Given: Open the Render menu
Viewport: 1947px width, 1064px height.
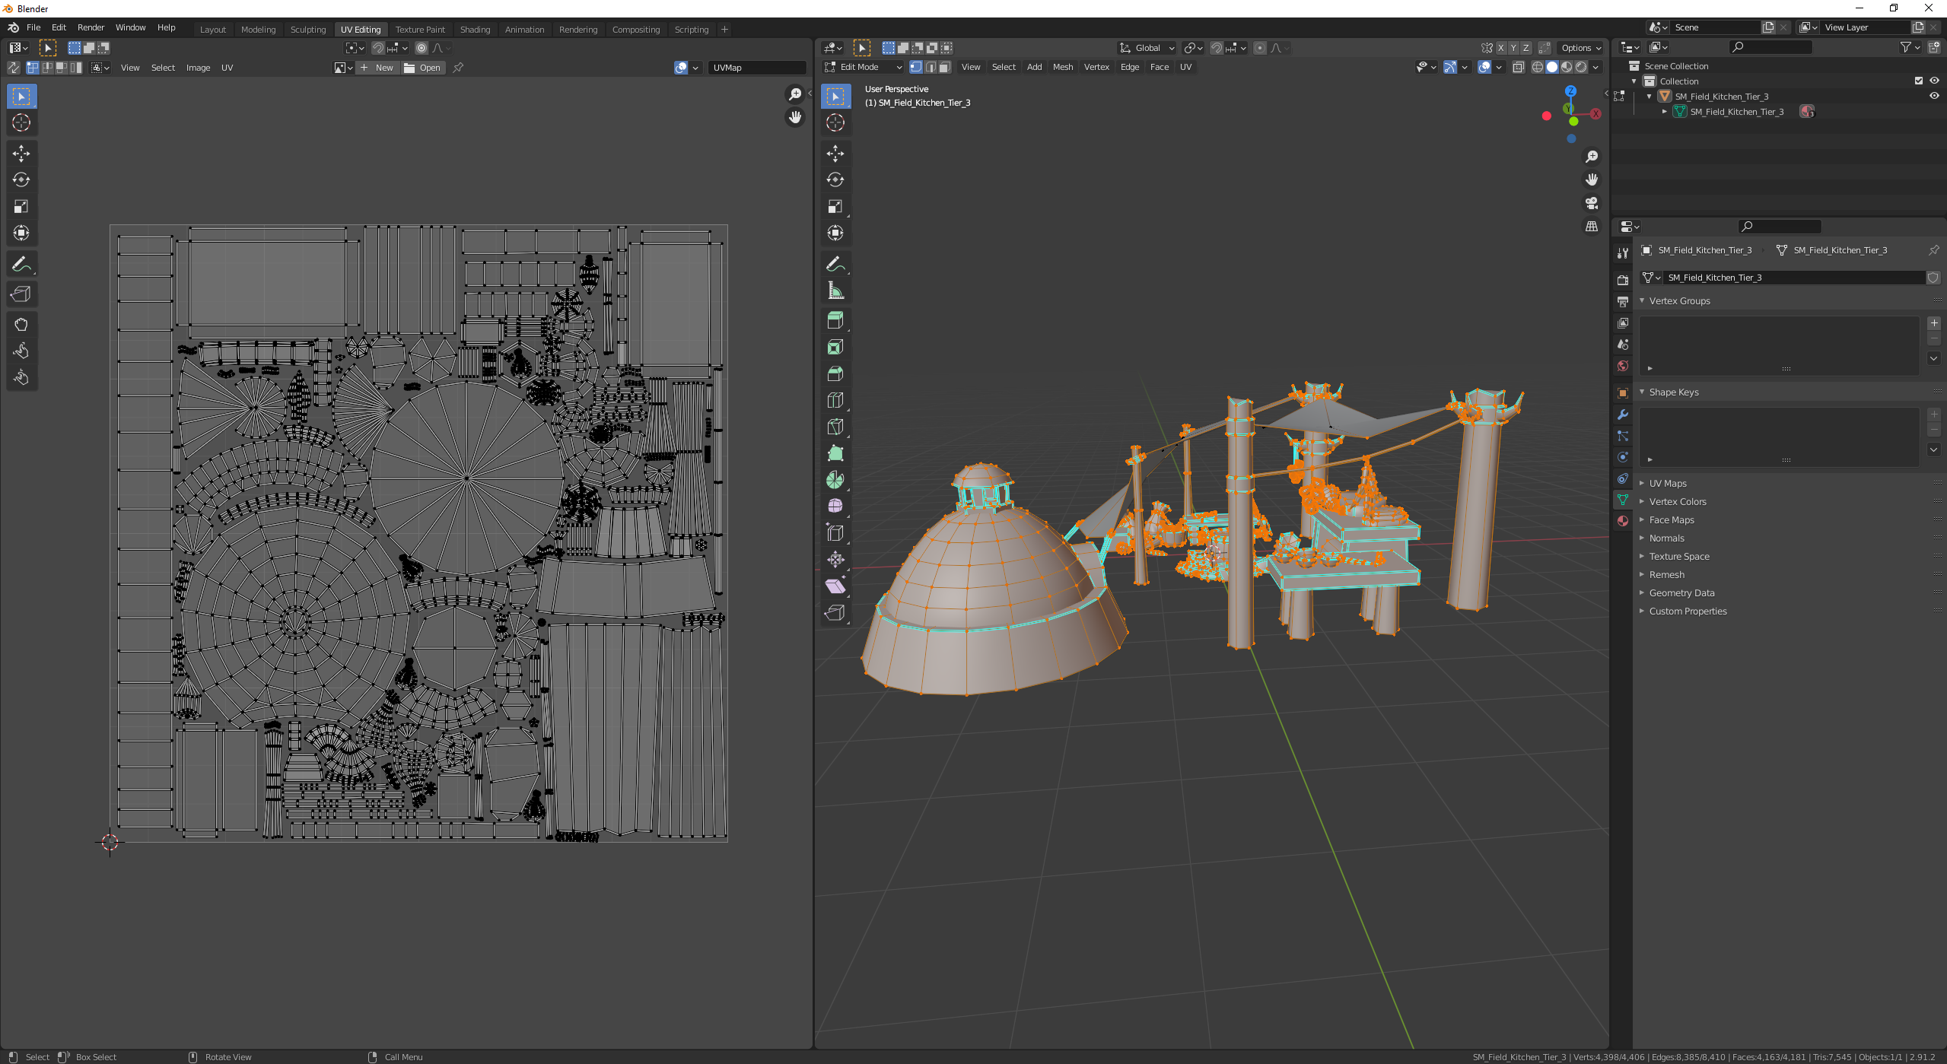Looking at the screenshot, I should tap(91, 27).
